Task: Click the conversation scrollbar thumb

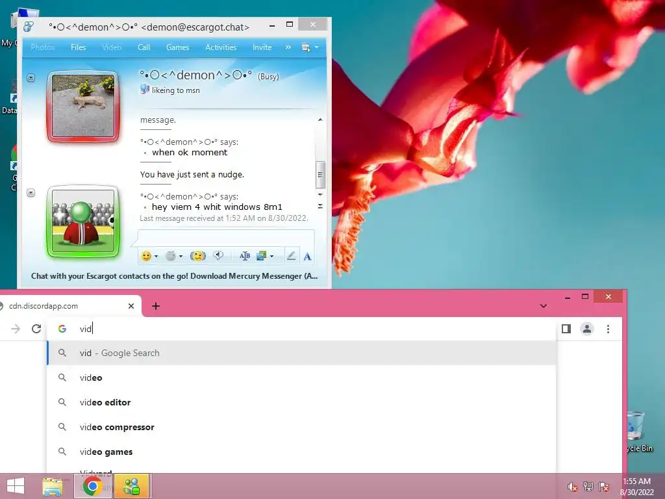Action: (320, 174)
